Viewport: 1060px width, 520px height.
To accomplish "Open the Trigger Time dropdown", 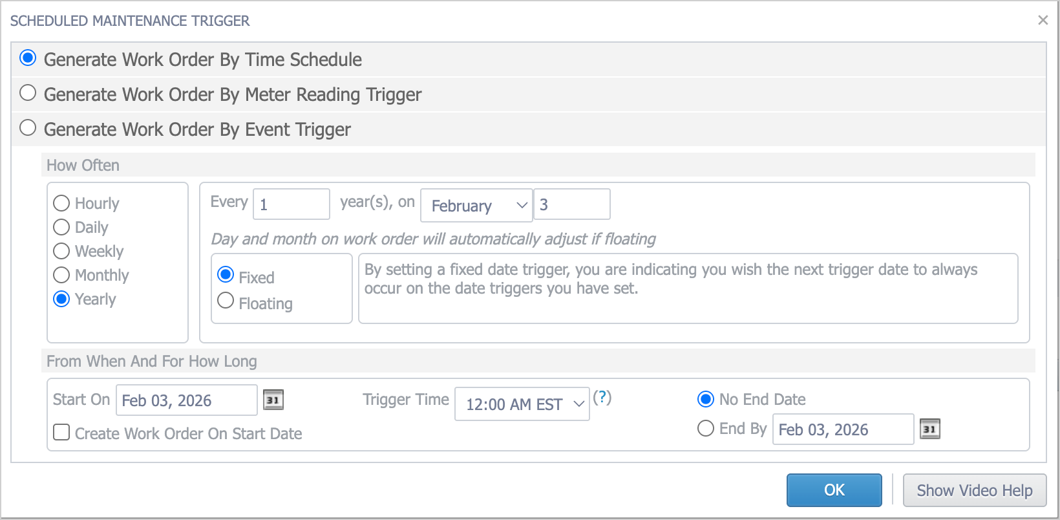I will [x=522, y=404].
